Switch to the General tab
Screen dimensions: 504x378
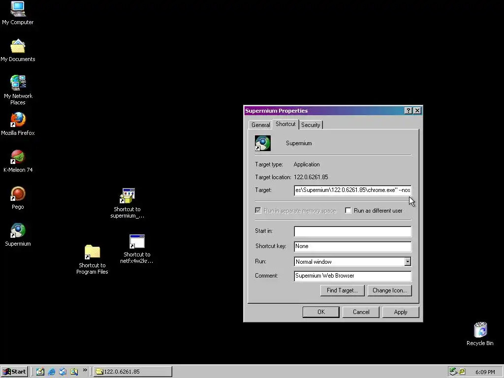[x=261, y=125]
